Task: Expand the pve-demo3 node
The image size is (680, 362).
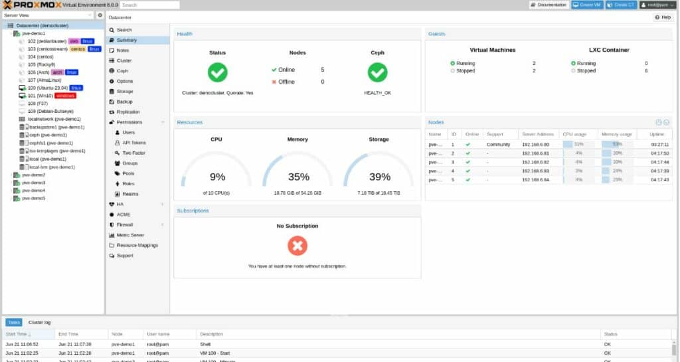Action: 12,183
